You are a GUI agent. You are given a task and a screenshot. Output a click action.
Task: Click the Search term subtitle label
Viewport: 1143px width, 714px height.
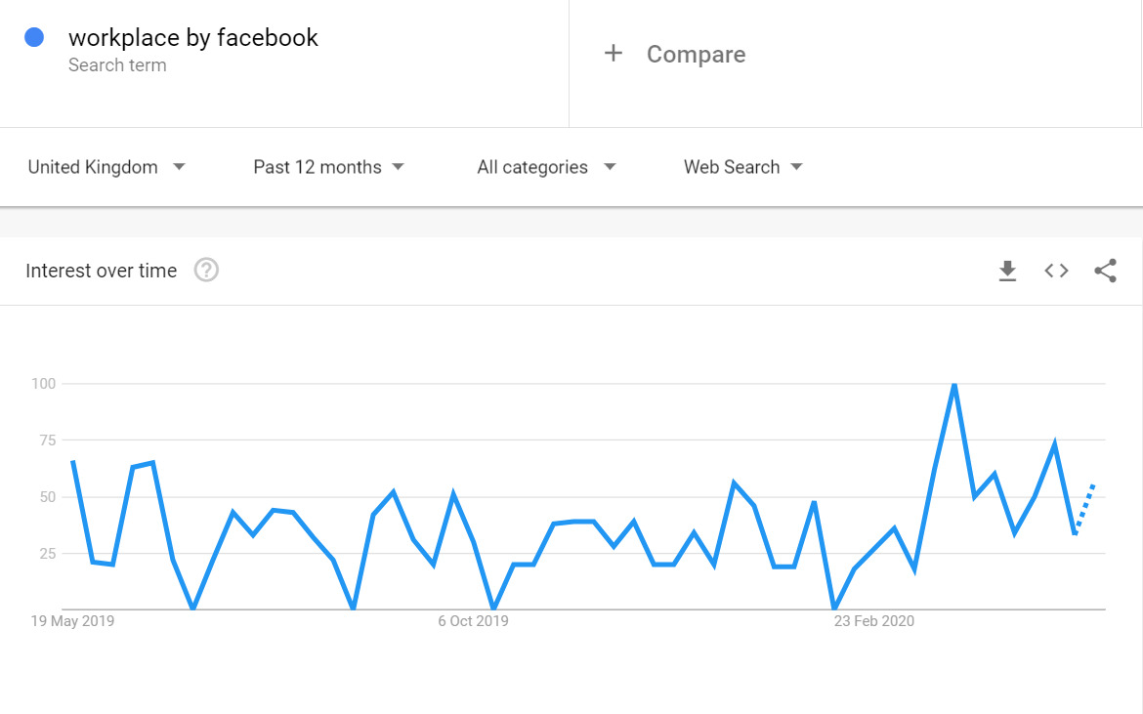pos(117,65)
